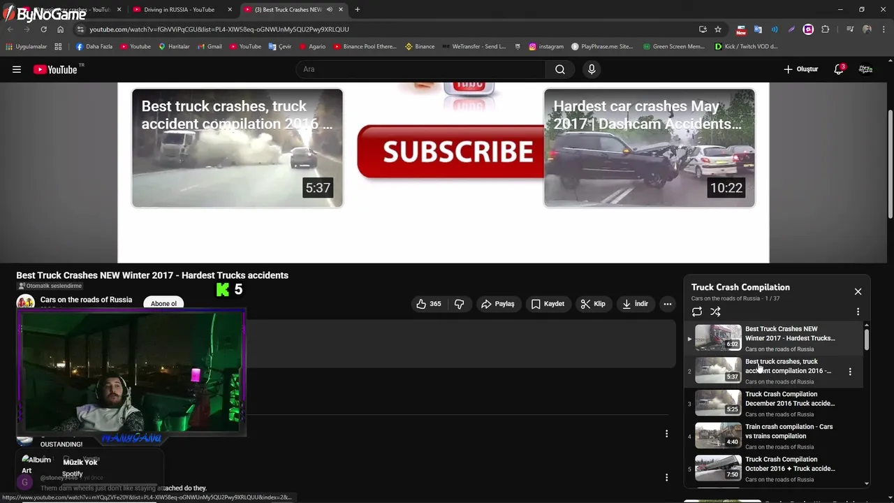Open options for playlist item 2

pyautogui.click(x=850, y=372)
